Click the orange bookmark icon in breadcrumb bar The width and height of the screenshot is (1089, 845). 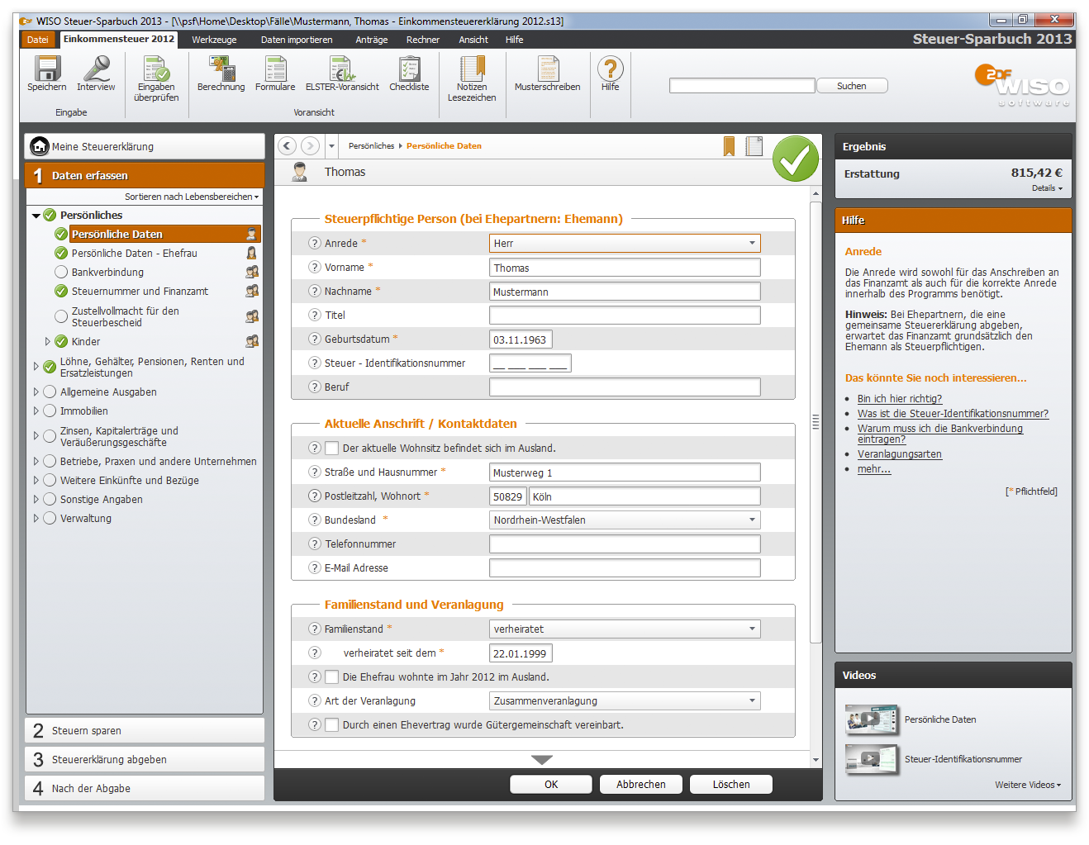[x=729, y=146]
